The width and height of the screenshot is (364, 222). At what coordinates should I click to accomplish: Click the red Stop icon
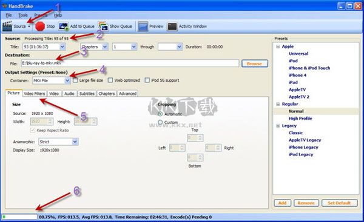tap(40, 27)
